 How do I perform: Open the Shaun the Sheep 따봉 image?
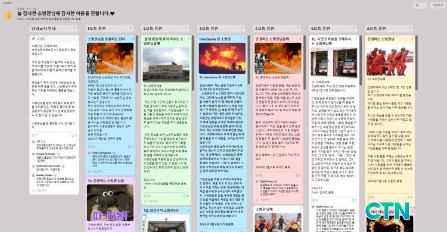pyautogui.click(x=110, y=202)
